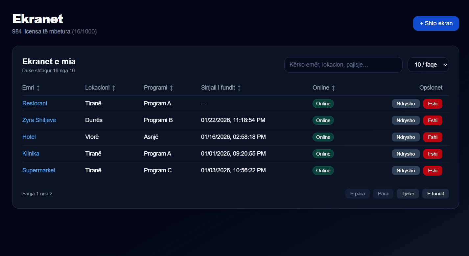Click the Online badge in Supermarket row
The width and height of the screenshot is (469, 256).
[x=323, y=170]
